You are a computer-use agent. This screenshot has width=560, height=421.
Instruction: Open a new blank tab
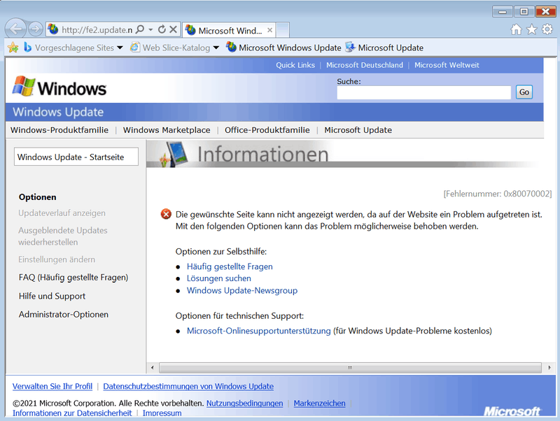[x=283, y=30]
